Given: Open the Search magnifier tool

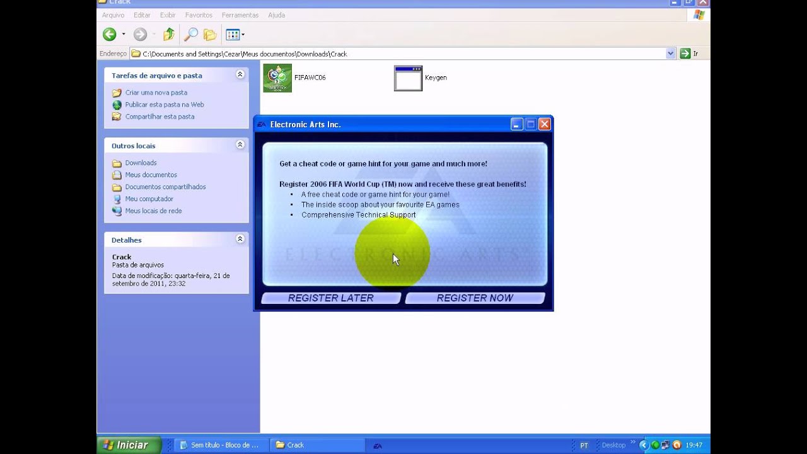Looking at the screenshot, I should point(190,35).
